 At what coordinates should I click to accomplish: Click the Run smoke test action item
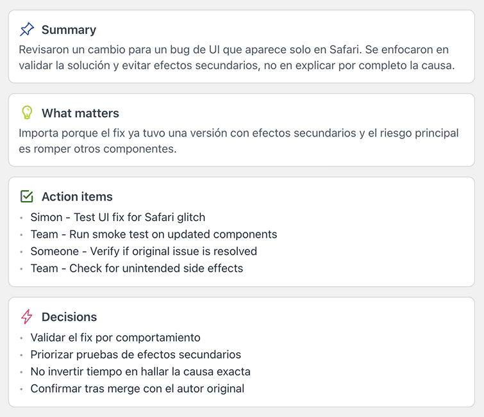154,234
